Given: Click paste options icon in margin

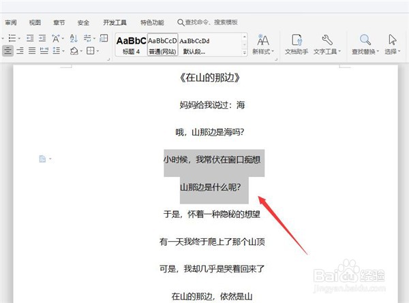Looking at the screenshot, I should [x=42, y=159].
